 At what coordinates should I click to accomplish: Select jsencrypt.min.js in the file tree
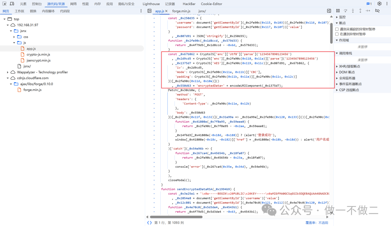(x=38, y=60)
